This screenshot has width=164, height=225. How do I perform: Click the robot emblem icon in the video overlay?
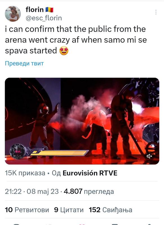[17, 152]
